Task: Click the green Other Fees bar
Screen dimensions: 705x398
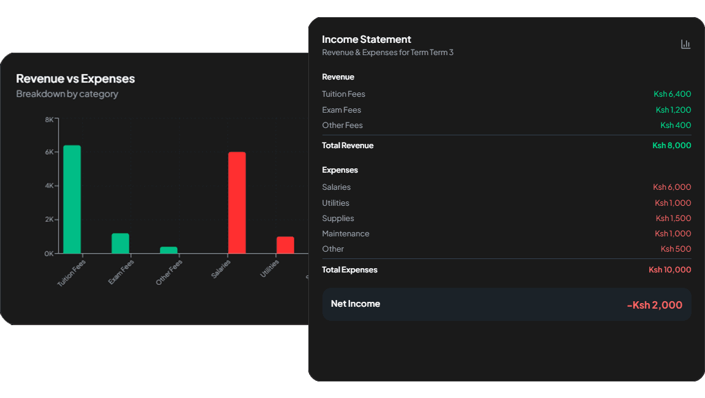Action: [169, 250]
